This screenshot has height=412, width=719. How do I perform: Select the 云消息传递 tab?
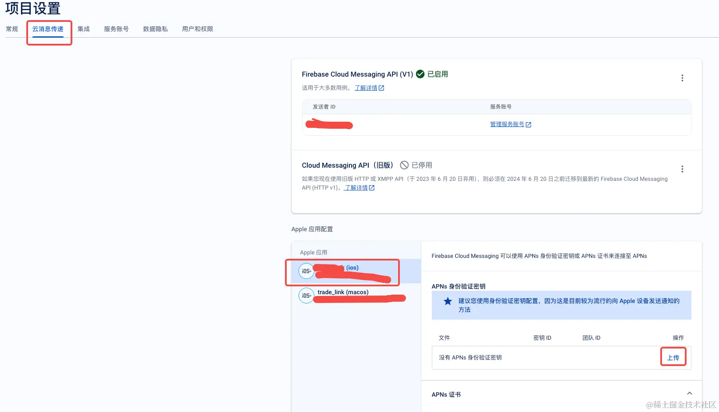coord(48,29)
